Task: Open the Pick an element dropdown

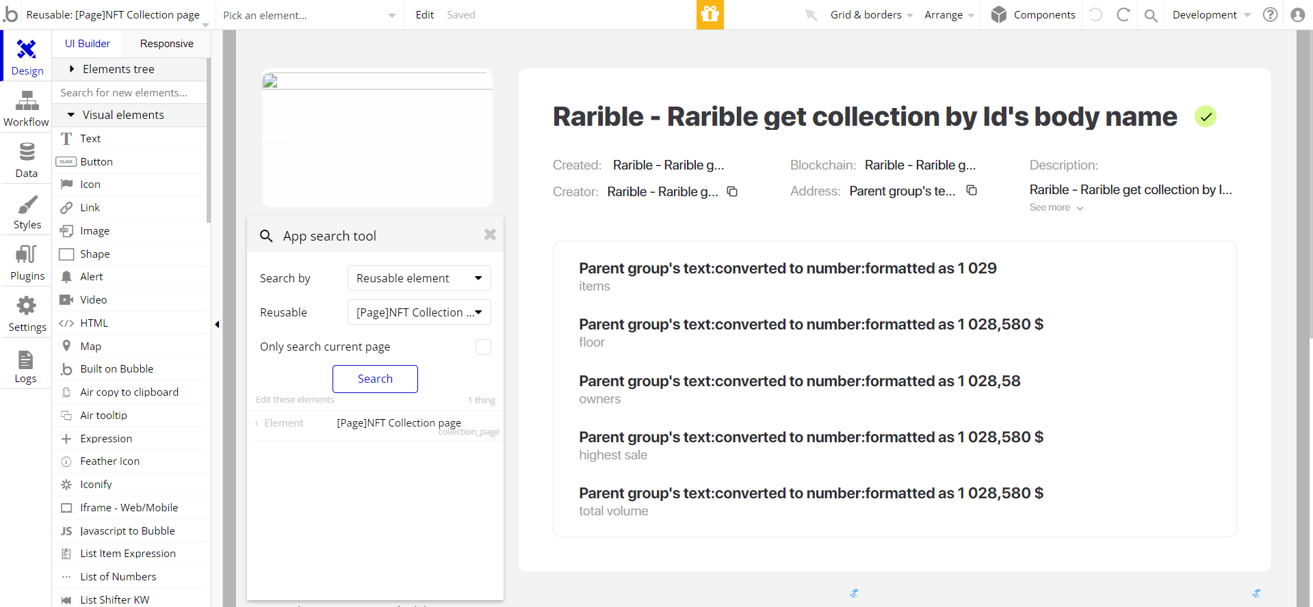Action: coord(309,15)
